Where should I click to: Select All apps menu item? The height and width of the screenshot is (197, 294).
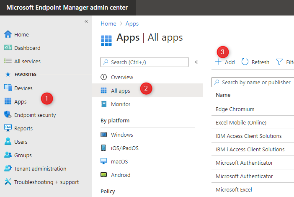coord(121,91)
